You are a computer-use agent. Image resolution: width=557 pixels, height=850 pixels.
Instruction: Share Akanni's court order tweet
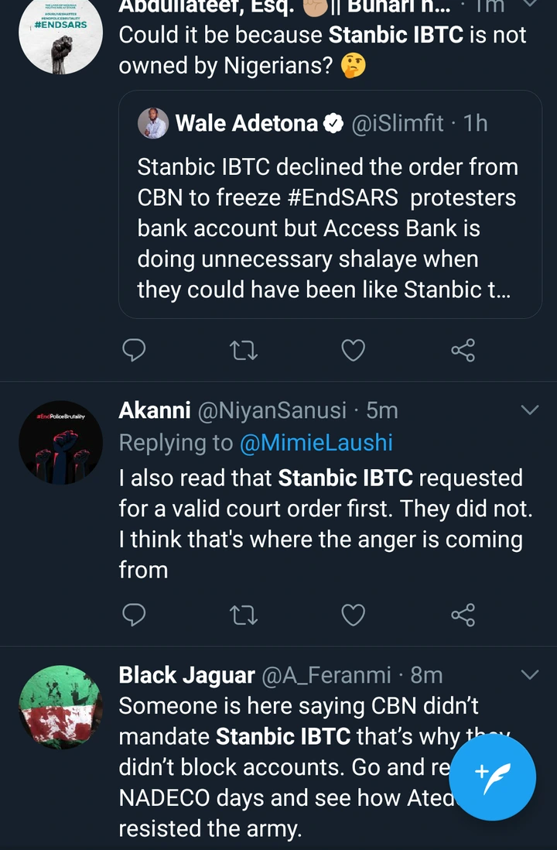click(x=463, y=615)
